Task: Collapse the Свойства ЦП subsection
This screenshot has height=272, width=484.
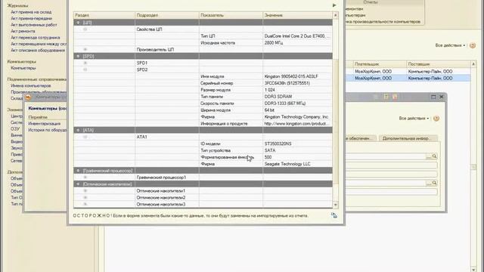Action: [x=85, y=29]
